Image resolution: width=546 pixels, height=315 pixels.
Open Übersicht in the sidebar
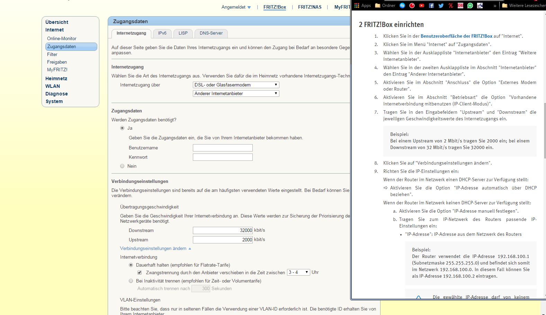tap(57, 22)
